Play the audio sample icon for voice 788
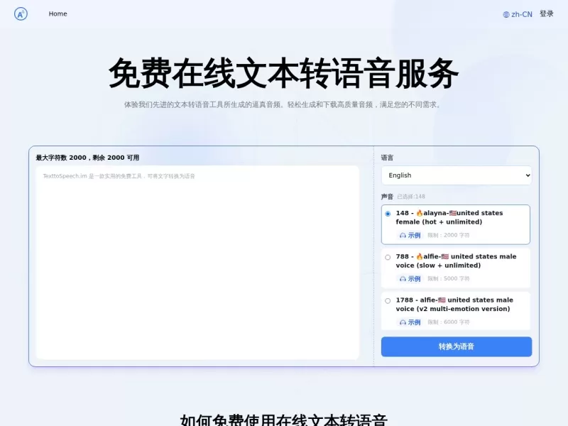Screen dimensions: 568x426 tap(403, 278)
